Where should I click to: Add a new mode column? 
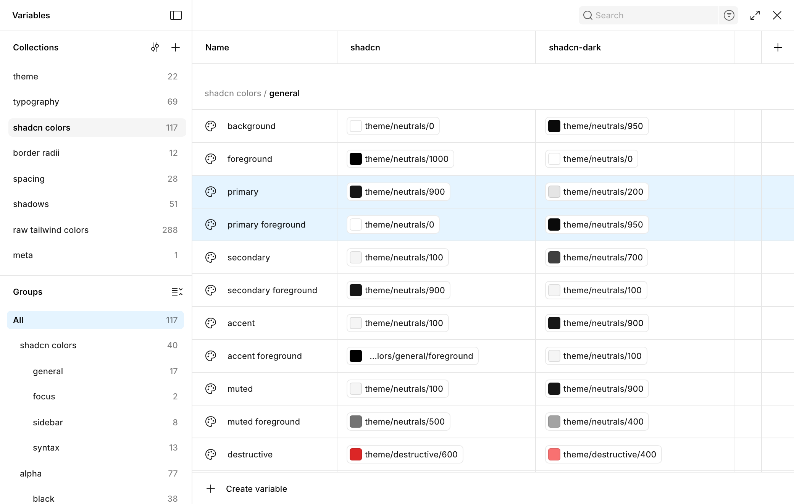(778, 47)
